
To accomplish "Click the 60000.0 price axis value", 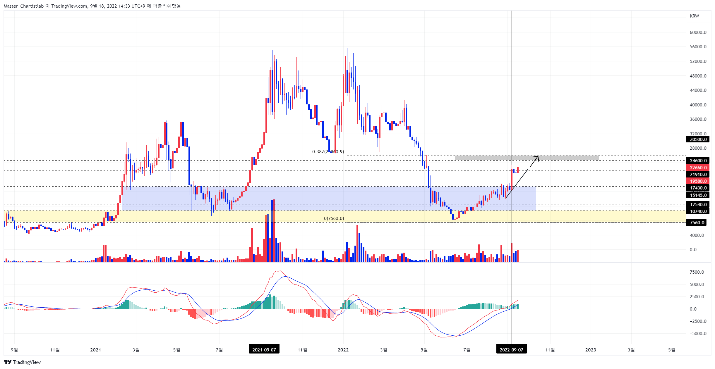I will pos(698,32).
